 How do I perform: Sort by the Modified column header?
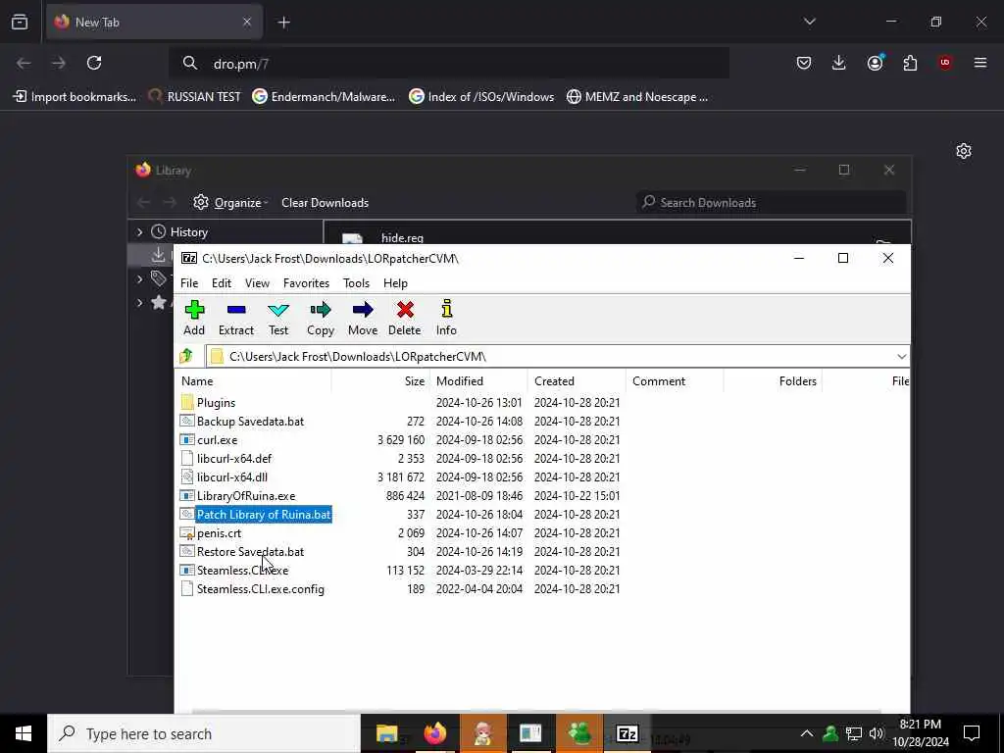[x=478, y=381]
